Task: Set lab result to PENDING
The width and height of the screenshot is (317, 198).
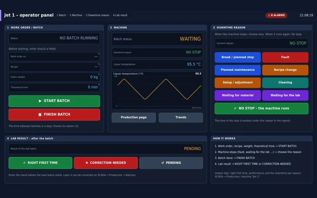Action: 171,163
